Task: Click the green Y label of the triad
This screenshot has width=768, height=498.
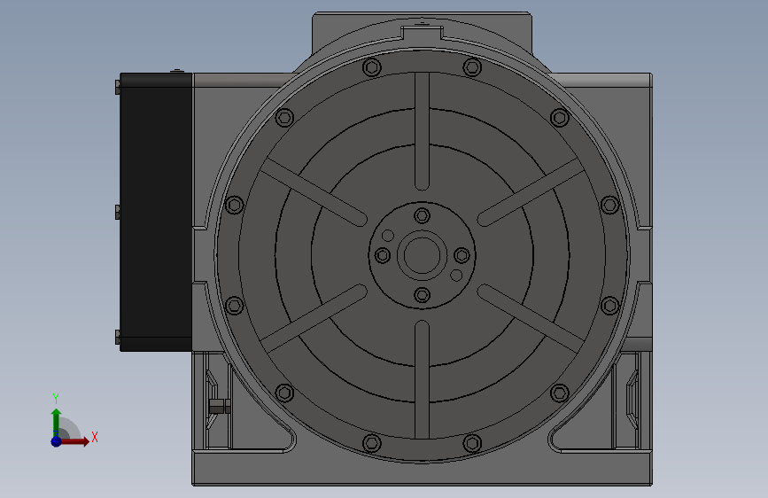Action: click(56, 399)
